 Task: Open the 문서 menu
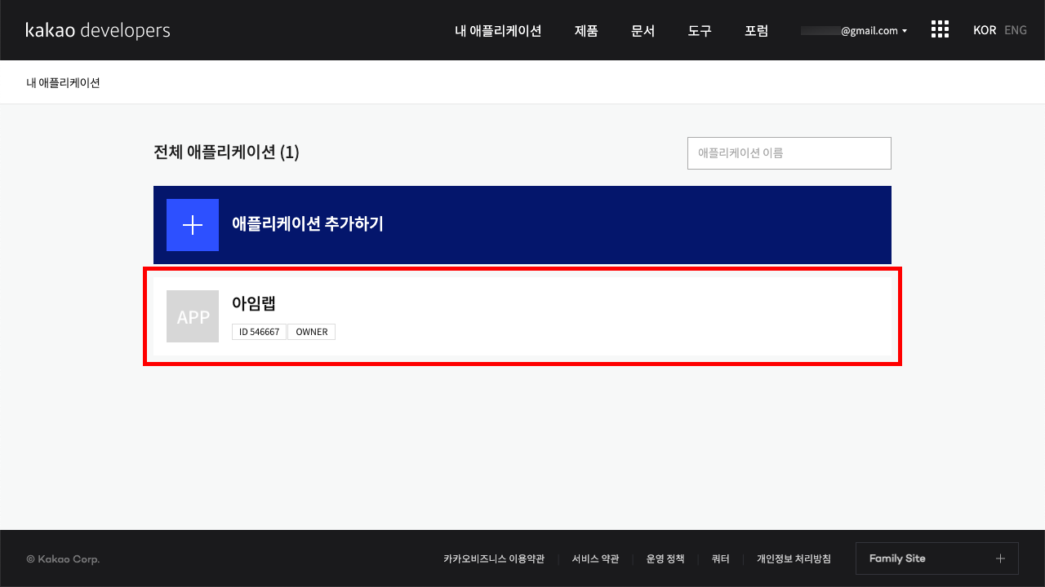(x=643, y=31)
